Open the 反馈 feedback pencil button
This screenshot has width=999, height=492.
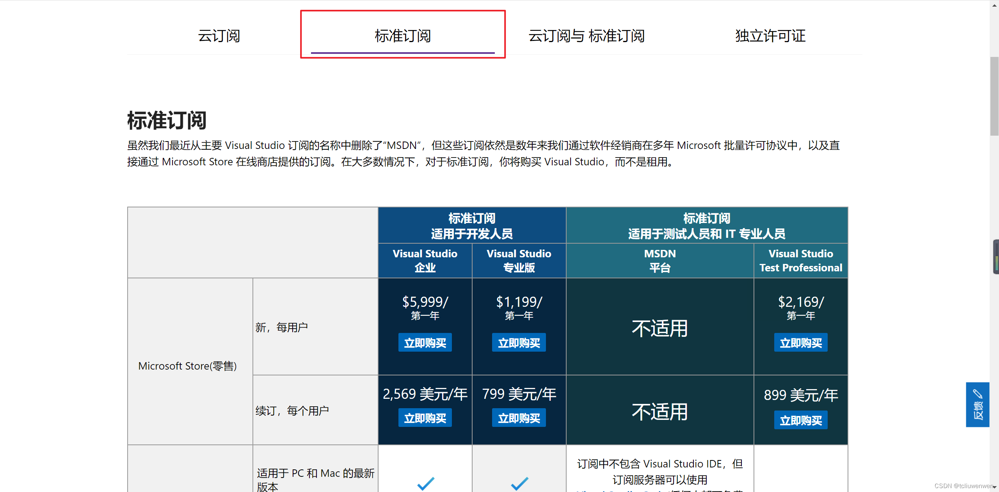pos(978,405)
